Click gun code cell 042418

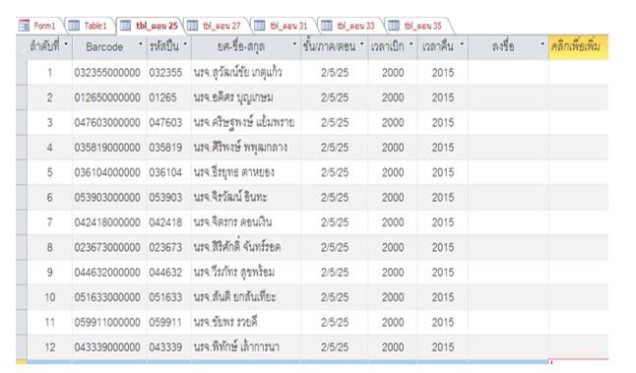pyautogui.click(x=169, y=222)
